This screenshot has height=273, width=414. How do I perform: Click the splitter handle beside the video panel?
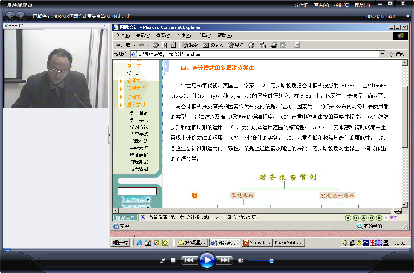[109, 135]
